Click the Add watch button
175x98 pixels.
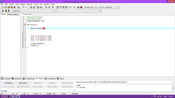point(23,83)
